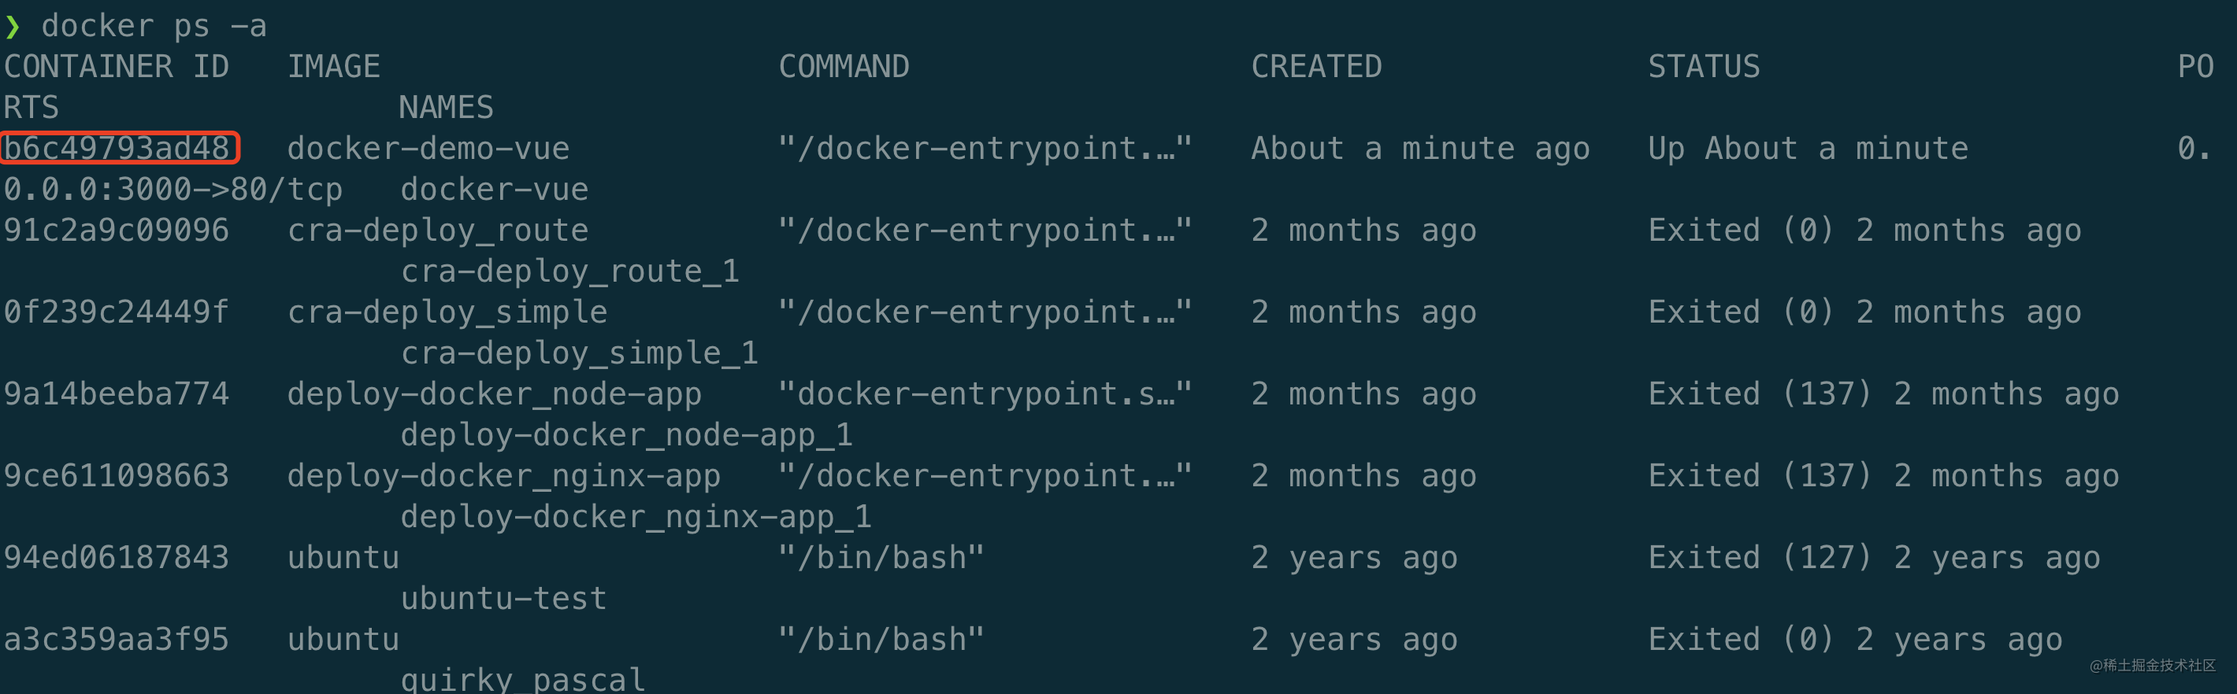Click the STATUS column header
The width and height of the screenshot is (2237, 694).
[x=1704, y=67]
